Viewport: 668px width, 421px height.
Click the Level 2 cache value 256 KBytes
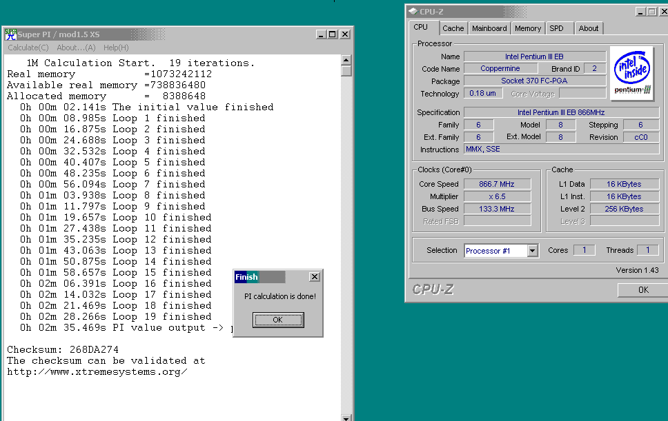[x=624, y=209]
